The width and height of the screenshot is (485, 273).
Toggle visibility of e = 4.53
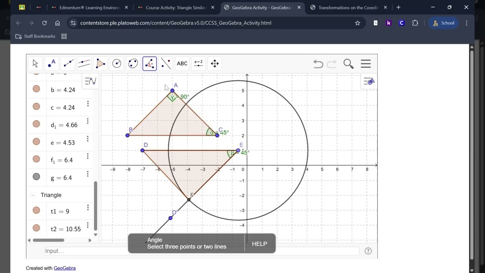click(36, 141)
